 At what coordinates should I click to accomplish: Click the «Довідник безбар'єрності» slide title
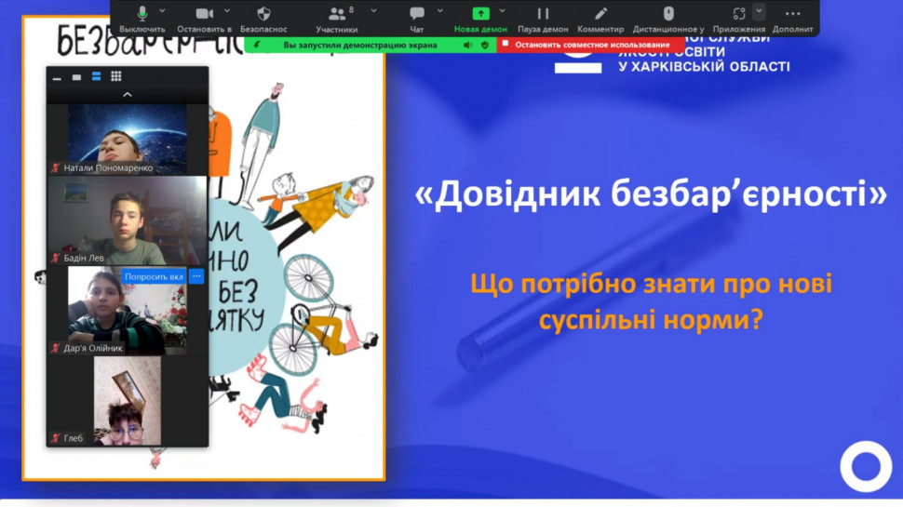[651, 193]
